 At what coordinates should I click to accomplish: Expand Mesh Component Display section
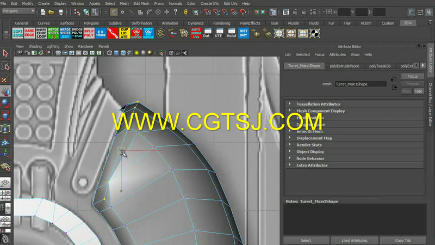(355, 111)
